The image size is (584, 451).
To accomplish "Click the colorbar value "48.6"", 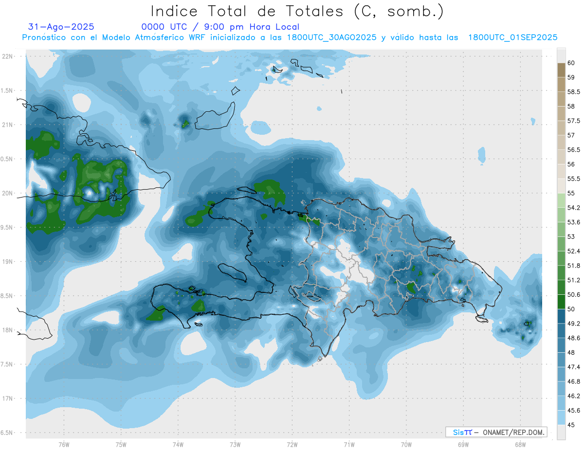I will click(574, 338).
